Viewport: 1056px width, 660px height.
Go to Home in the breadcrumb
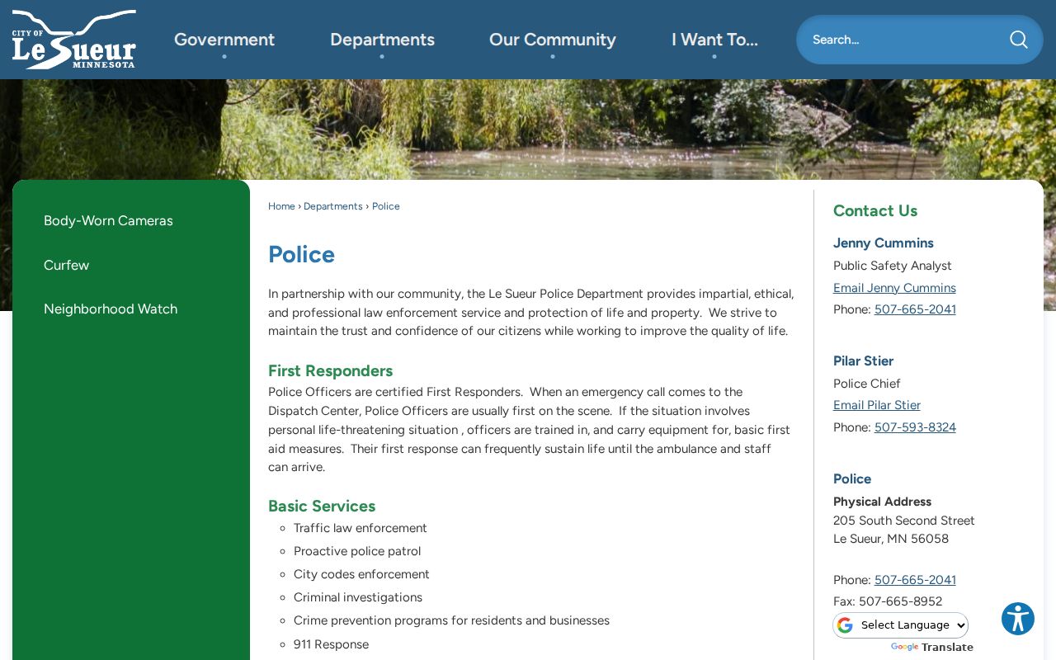click(281, 206)
